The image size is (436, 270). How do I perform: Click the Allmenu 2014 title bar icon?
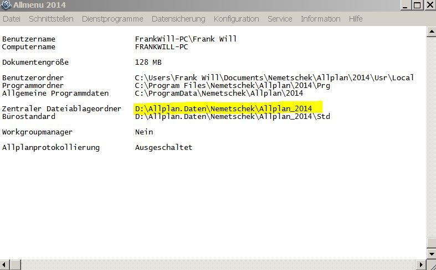(6, 5)
